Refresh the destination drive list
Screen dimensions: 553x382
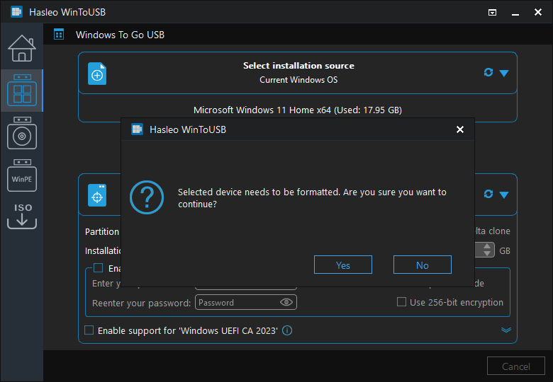click(488, 194)
